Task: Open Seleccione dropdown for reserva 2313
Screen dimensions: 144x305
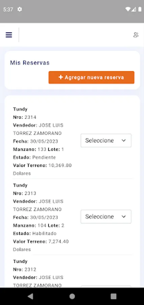Action: [x=106, y=217]
